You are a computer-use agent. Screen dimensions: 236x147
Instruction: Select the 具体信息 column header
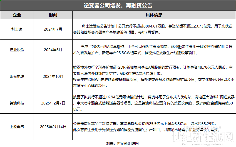(x=154, y=15)
